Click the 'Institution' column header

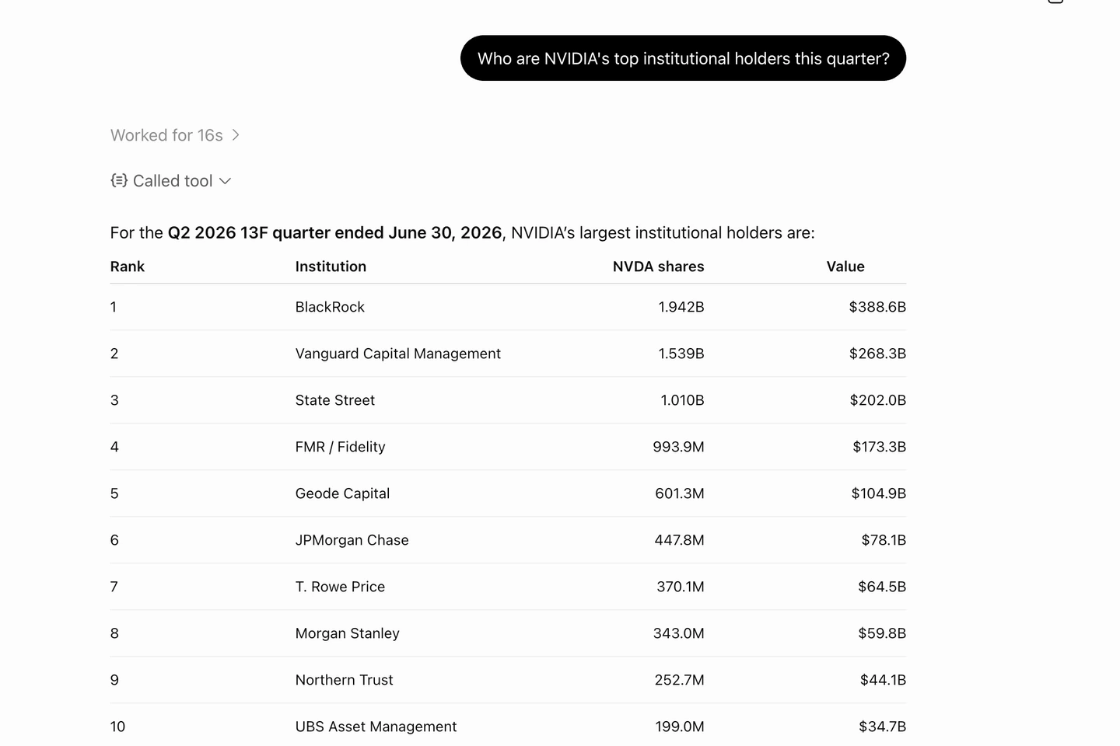(331, 267)
